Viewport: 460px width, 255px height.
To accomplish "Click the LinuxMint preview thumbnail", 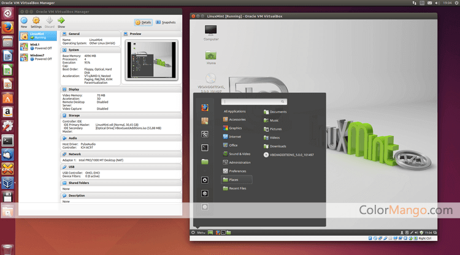I will (x=151, y=60).
